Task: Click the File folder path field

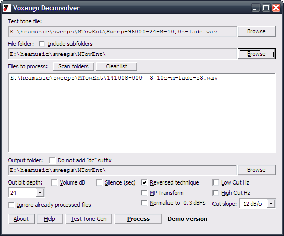Action: (123, 54)
